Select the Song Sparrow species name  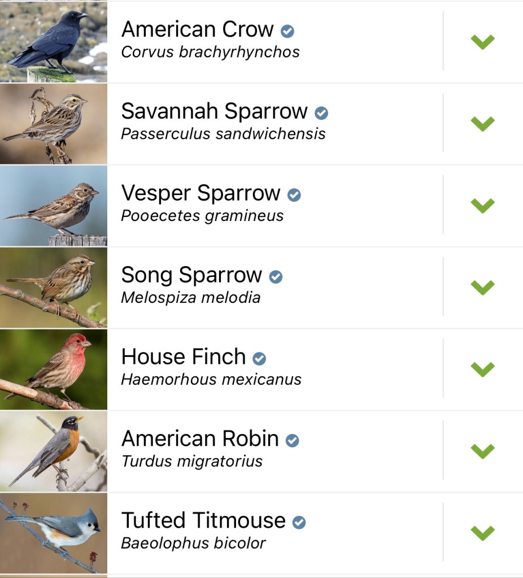(x=191, y=276)
